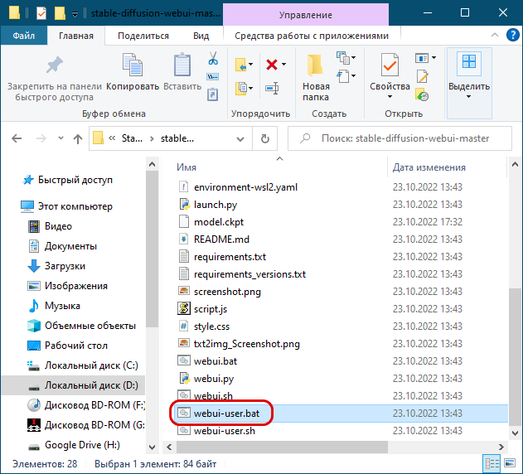Click the Copy icon in the ribbon

133,65
